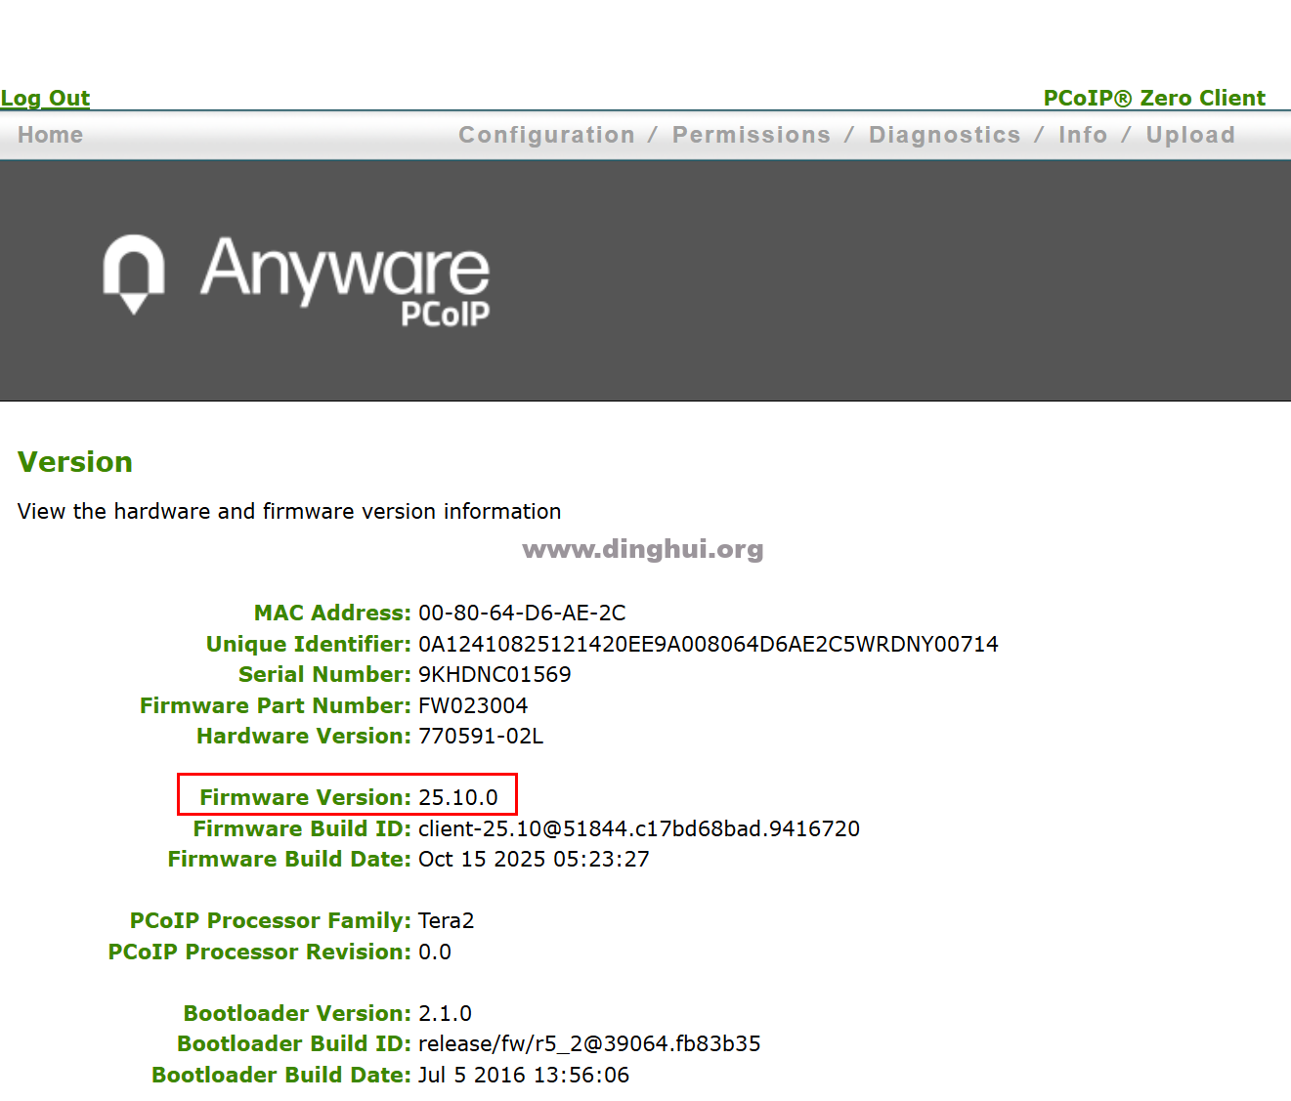Open the Diagnostics menu
The width and height of the screenshot is (1291, 1101).
(x=944, y=135)
